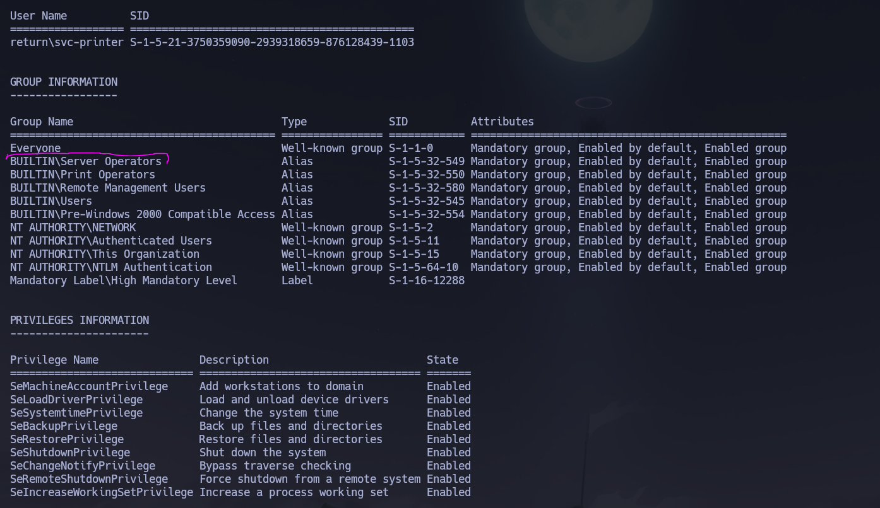Select the SeMachineAccountPrivilege entry
Image resolution: width=880 pixels, height=508 pixels.
[x=90, y=386]
